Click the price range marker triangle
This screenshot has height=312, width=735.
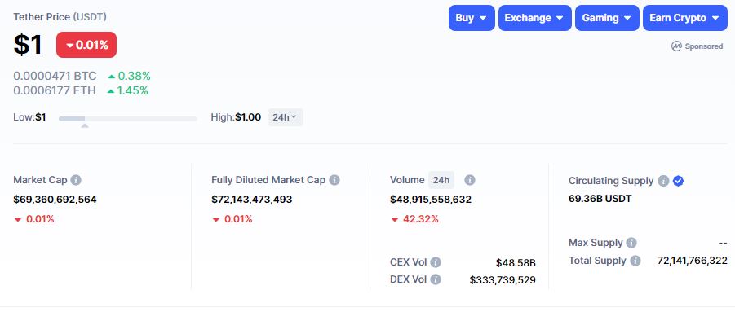(x=85, y=125)
